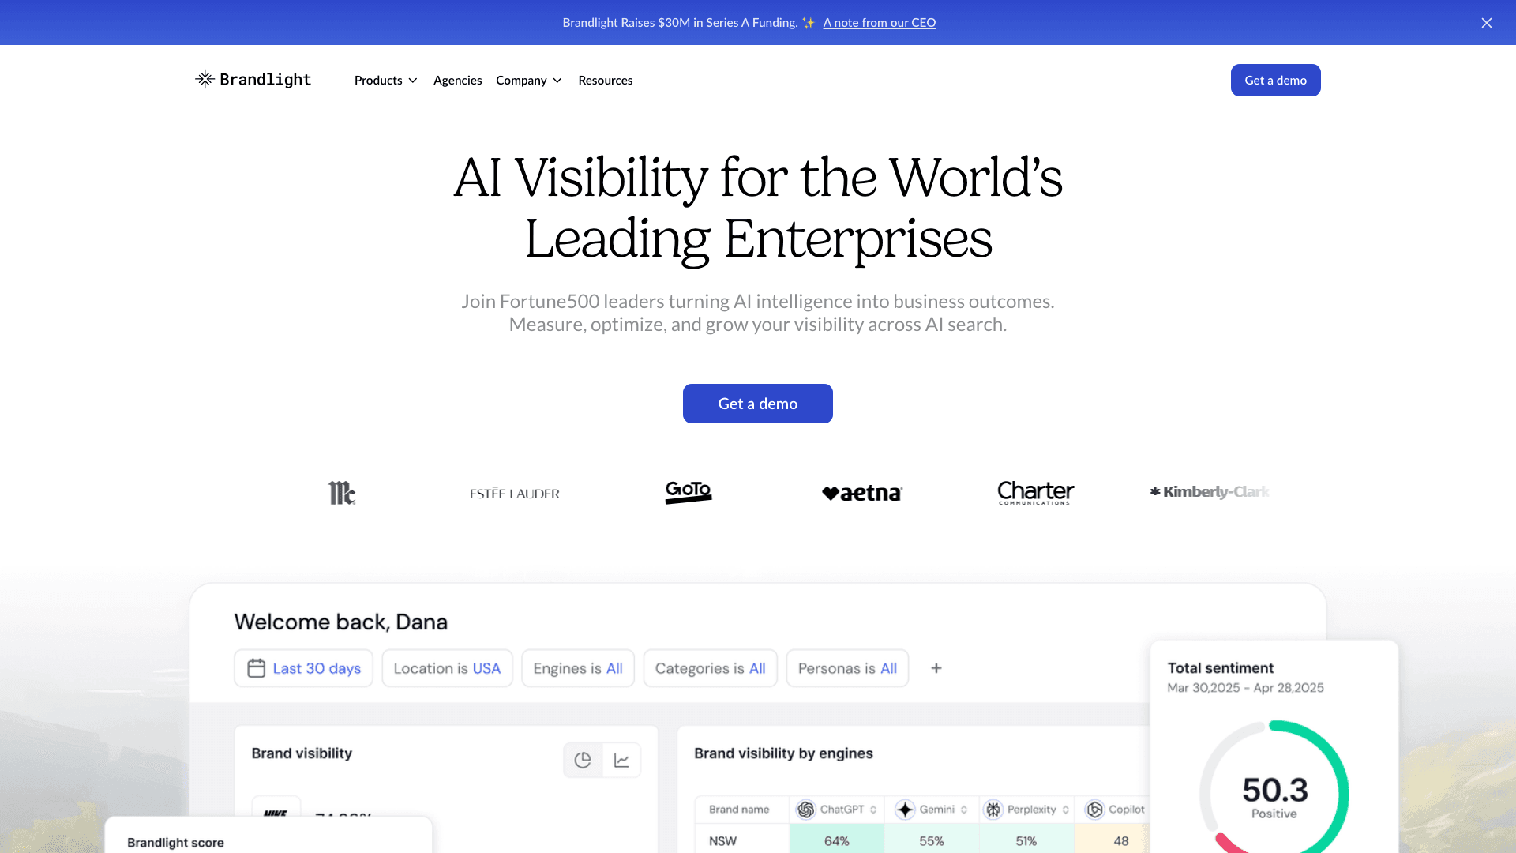Click the Aetna heart logo
This screenshot has height=853, width=1516.
[x=862, y=493]
